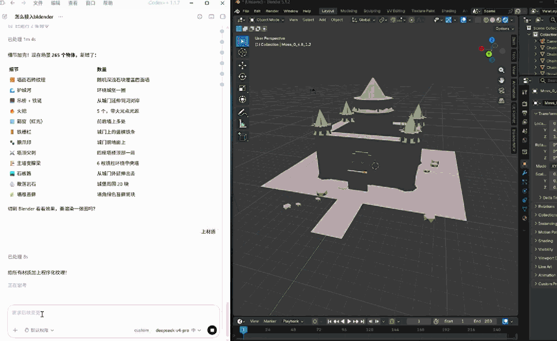Choose the Annotate pencil tool
The image size is (557, 341).
tap(242, 112)
